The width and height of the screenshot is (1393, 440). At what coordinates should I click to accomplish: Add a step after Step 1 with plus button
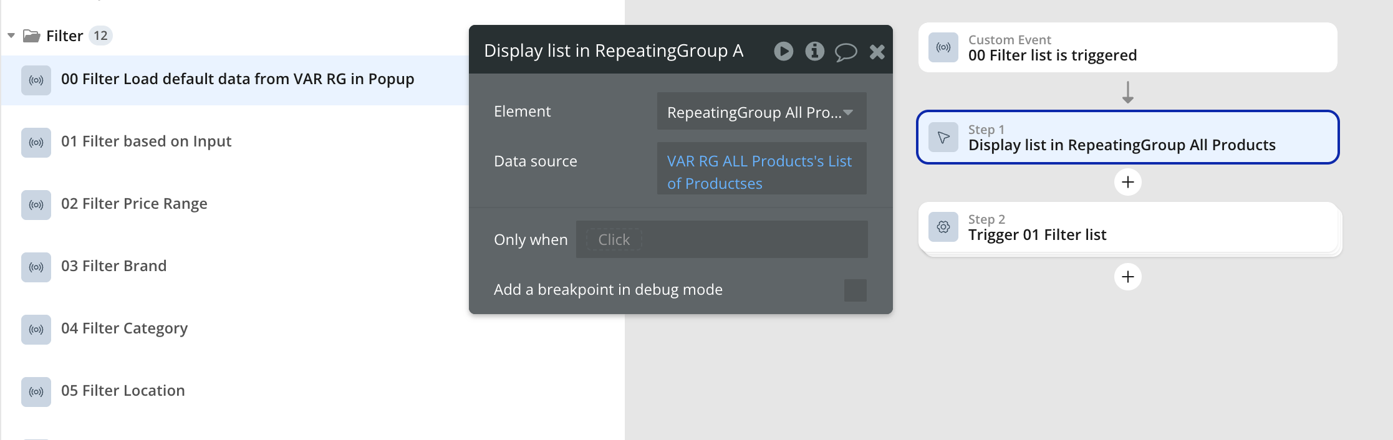pyautogui.click(x=1127, y=182)
